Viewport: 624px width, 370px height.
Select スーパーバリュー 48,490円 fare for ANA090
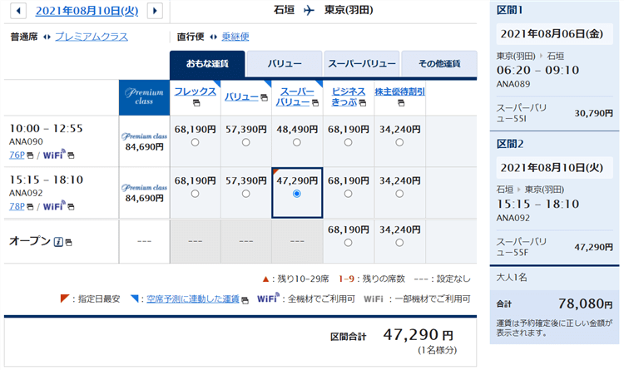pos(297,142)
